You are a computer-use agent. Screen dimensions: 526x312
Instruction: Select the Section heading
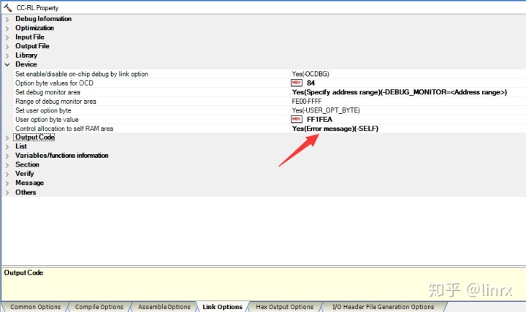point(27,164)
